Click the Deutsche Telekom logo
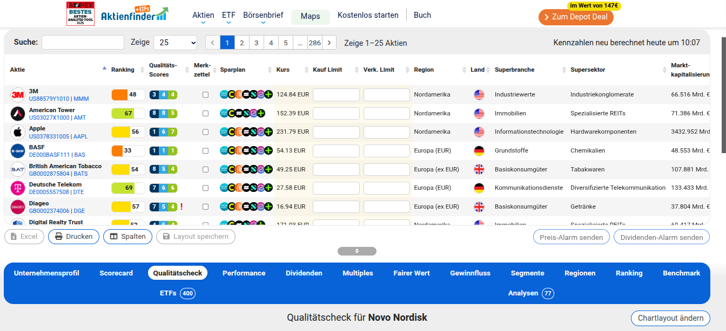 coord(17,188)
